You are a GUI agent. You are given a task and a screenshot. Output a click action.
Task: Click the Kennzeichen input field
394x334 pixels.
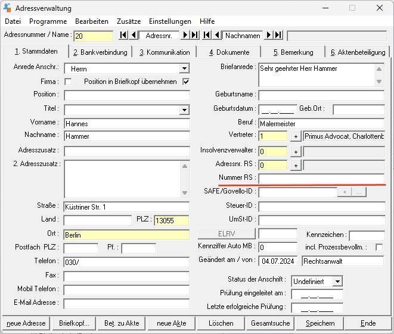[367, 236]
